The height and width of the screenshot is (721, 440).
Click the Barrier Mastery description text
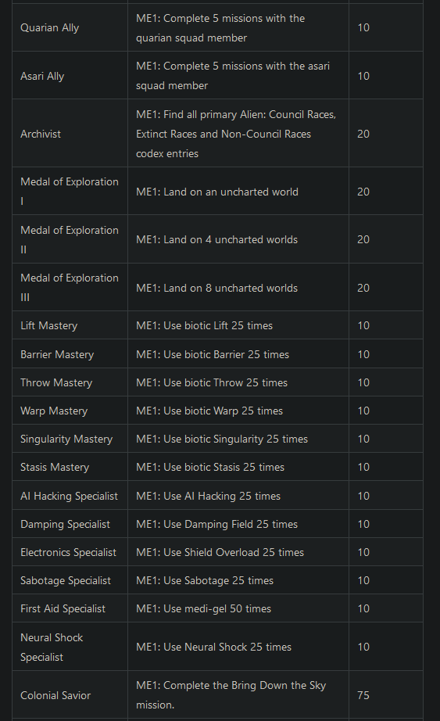213,354
